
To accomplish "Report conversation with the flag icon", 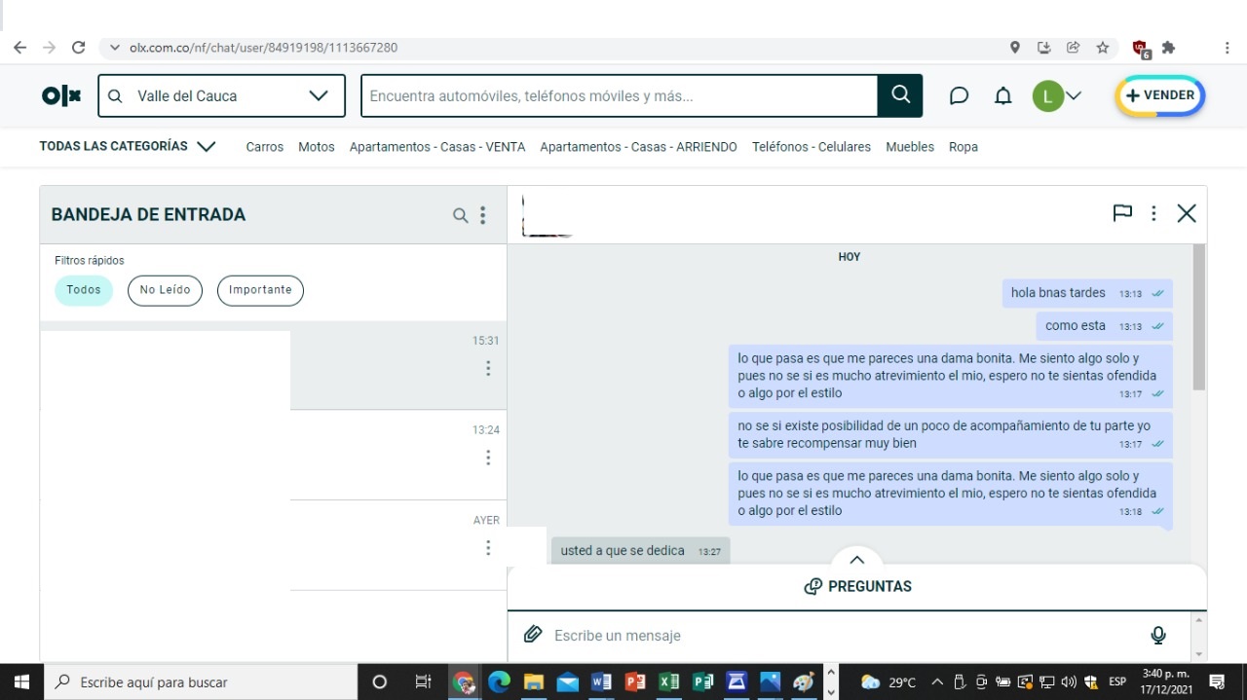I will click(x=1122, y=213).
